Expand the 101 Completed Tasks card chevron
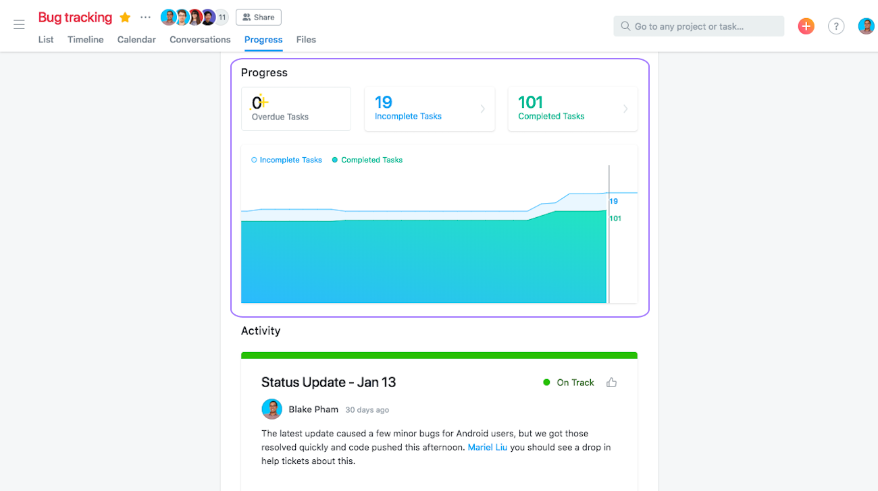878x491 pixels. 625,109
